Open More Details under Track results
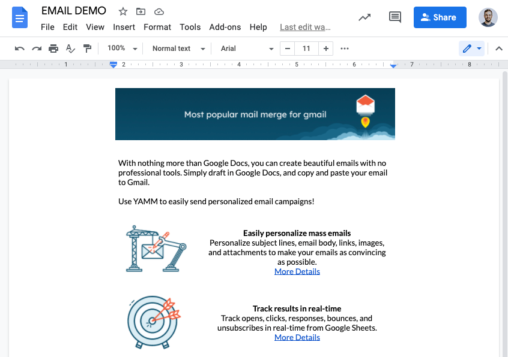The image size is (508, 357). tap(297, 337)
